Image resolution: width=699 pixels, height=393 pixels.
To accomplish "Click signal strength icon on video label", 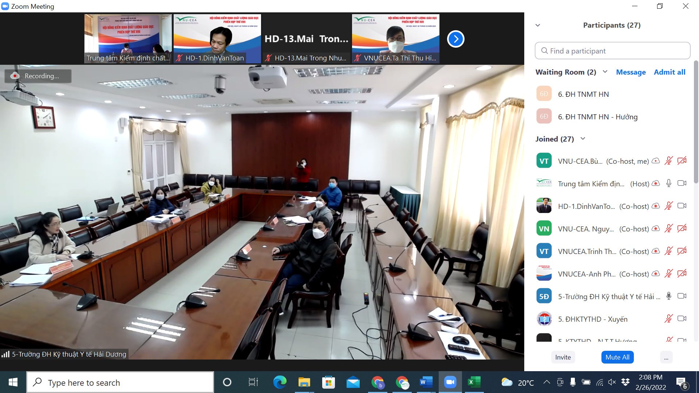I will click(x=5, y=354).
